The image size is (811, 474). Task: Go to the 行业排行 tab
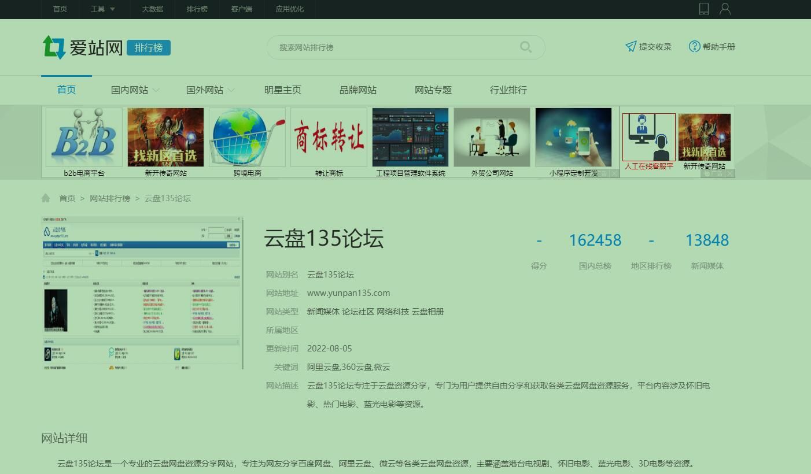[508, 90]
